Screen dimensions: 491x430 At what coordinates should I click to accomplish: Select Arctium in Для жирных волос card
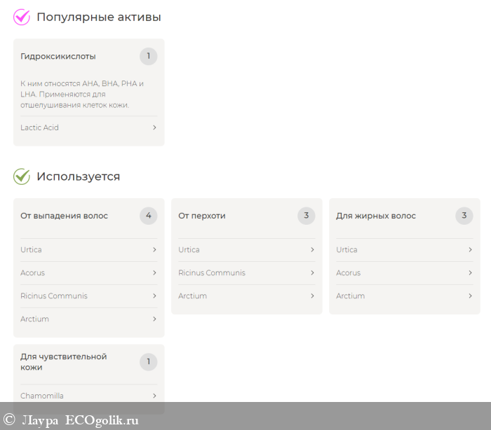coord(351,296)
